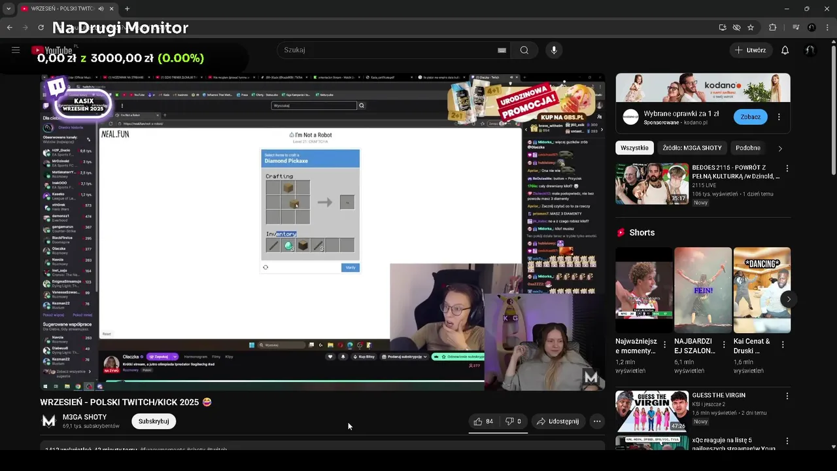Open Najważniejsze momenty short thumbnail

pyautogui.click(x=644, y=290)
